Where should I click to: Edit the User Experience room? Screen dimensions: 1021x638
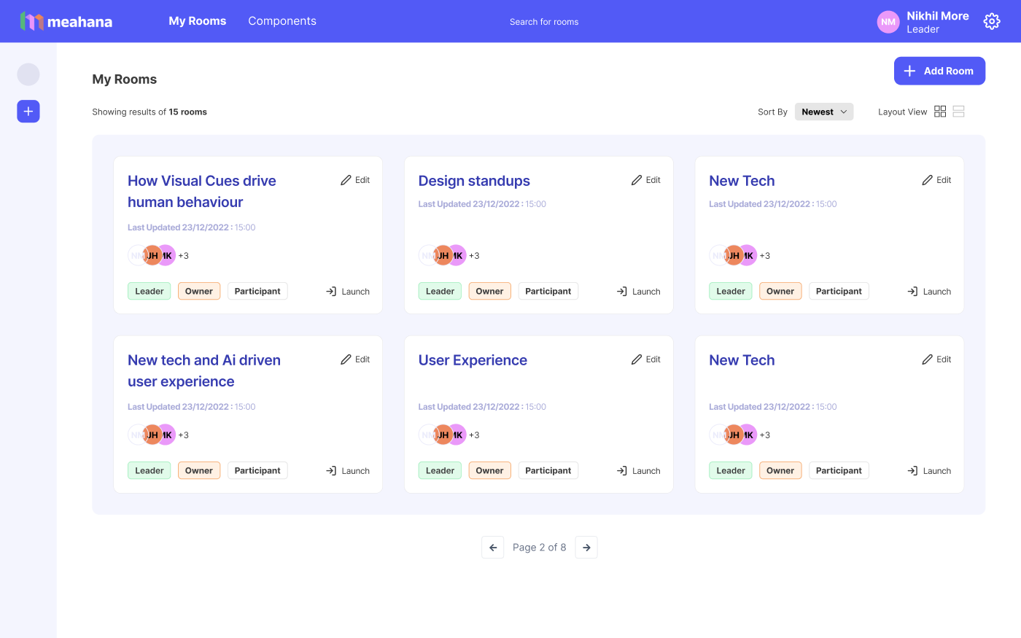click(646, 359)
